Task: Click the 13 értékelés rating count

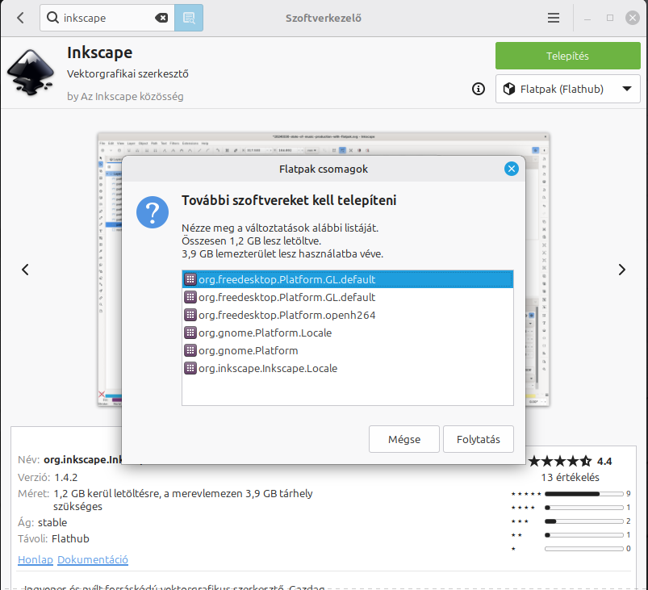Action: [571, 478]
